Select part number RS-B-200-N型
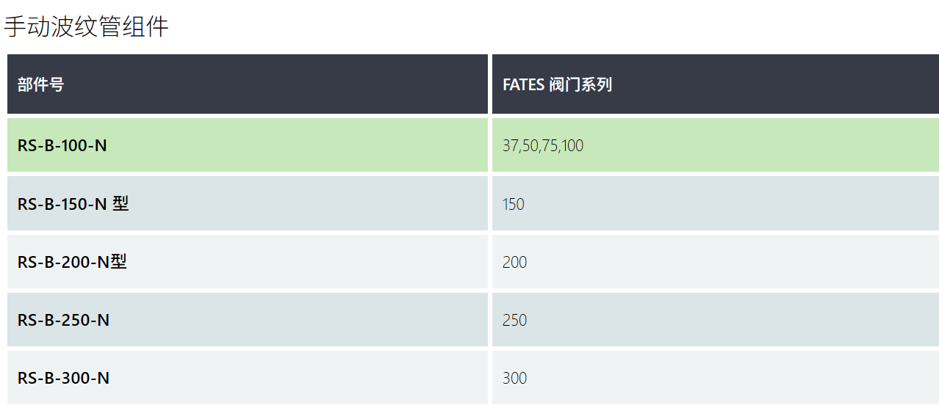Viewport: 939px width, 405px height. pos(72,261)
